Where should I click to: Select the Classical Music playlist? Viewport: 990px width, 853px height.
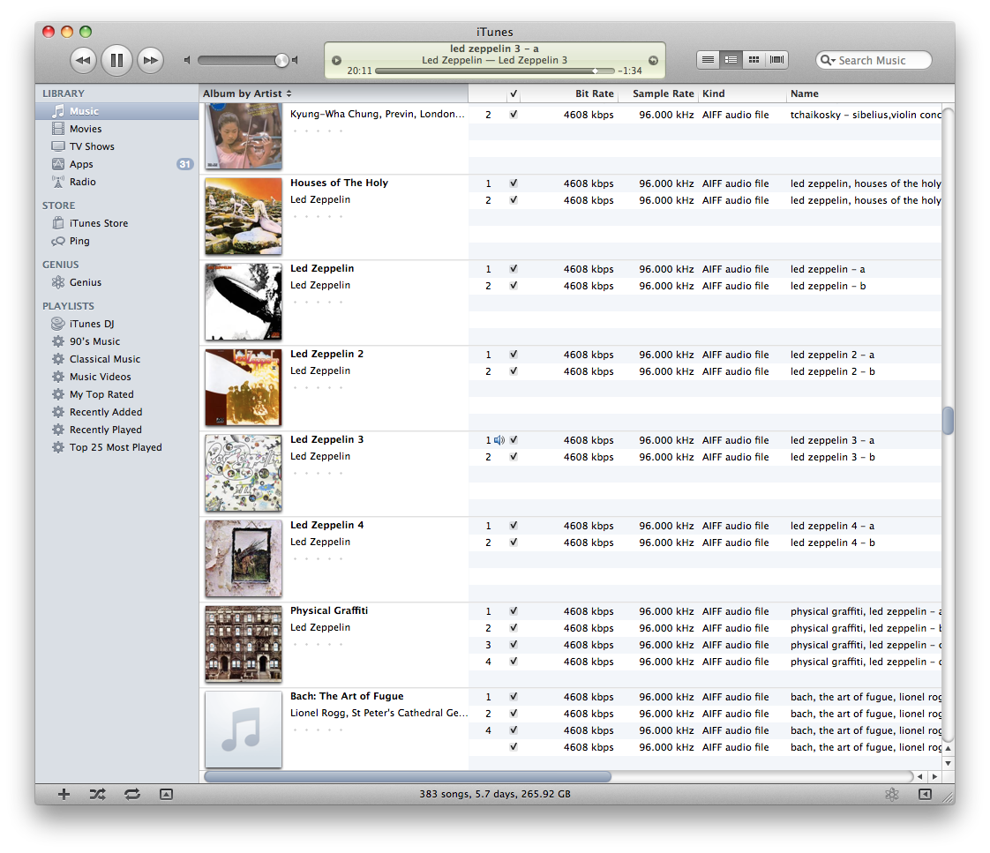pyautogui.click(x=104, y=359)
